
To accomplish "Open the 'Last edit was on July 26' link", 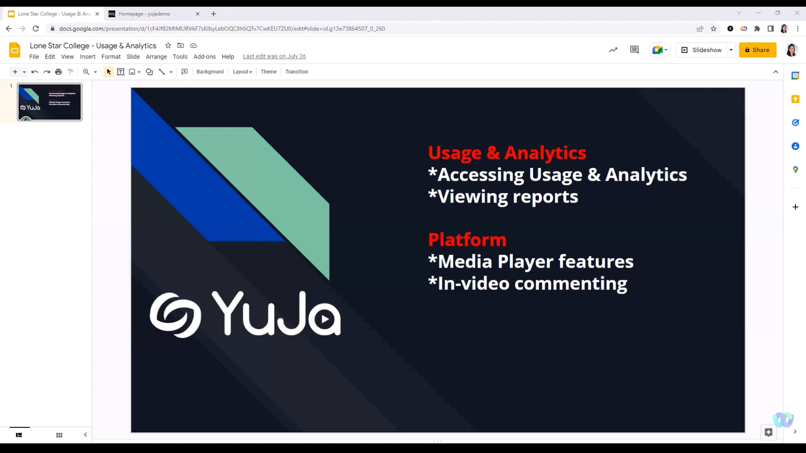I will [x=274, y=56].
